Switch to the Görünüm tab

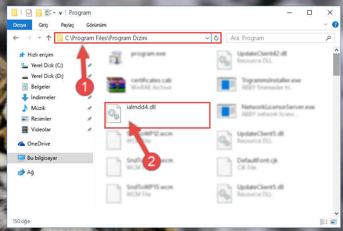coord(96,25)
